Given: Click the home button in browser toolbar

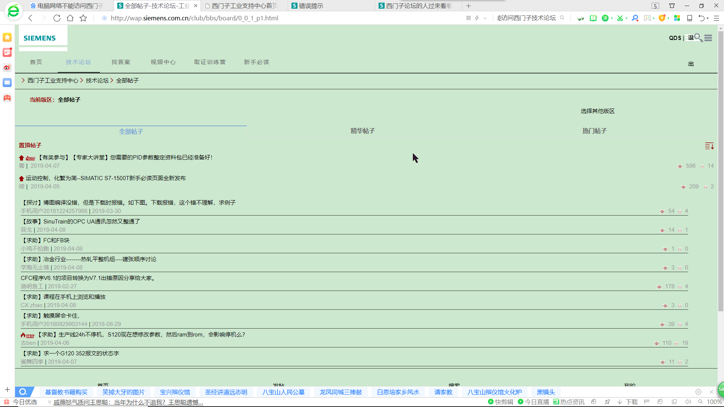Looking at the screenshot, I should [x=70, y=18].
